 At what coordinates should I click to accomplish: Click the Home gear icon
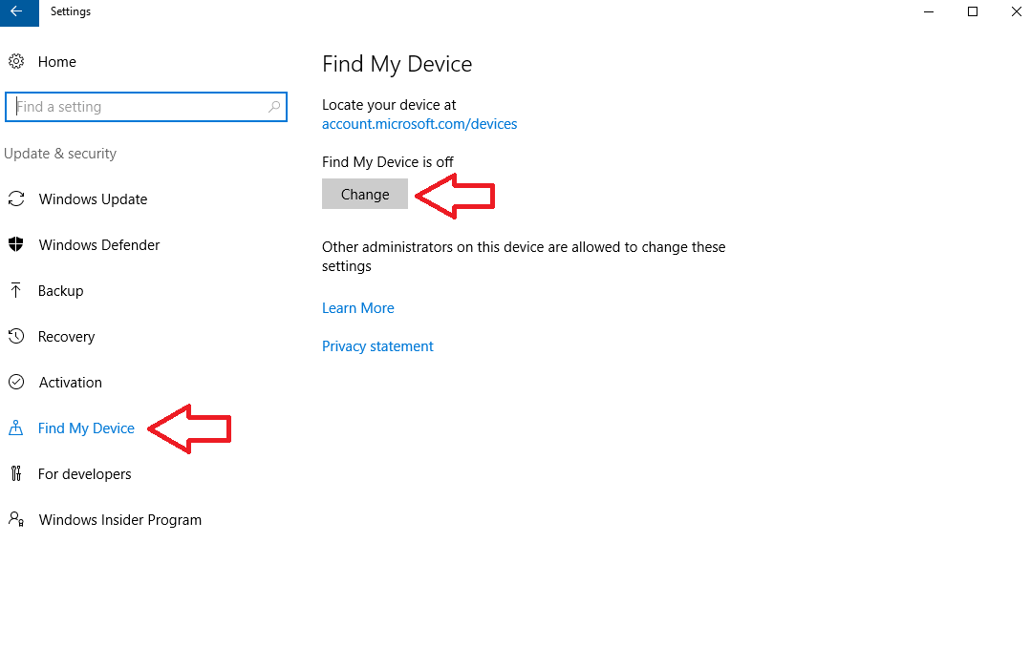[16, 62]
